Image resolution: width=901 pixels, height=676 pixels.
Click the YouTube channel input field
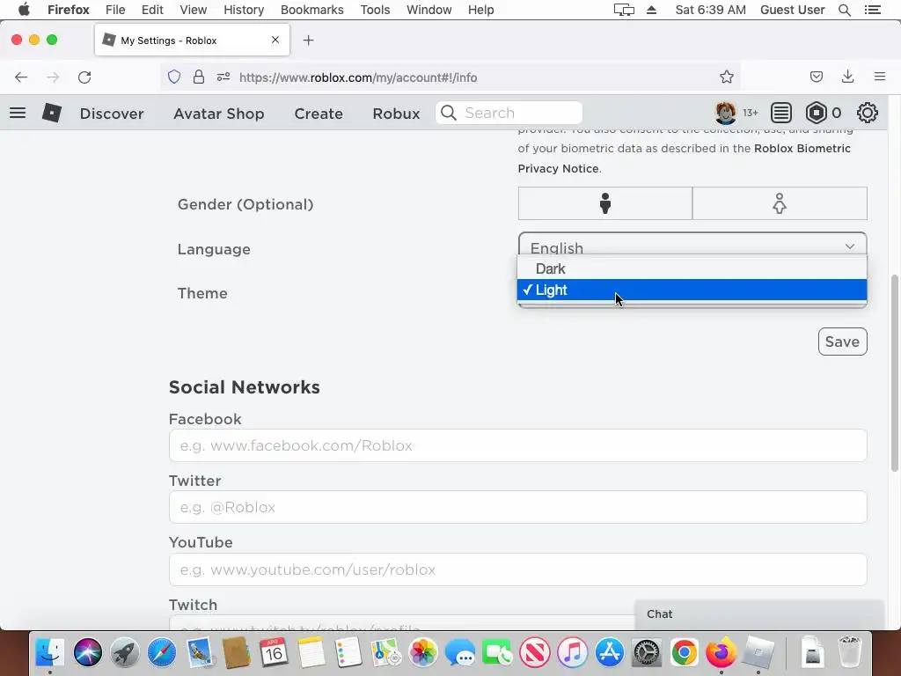point(517,569)
